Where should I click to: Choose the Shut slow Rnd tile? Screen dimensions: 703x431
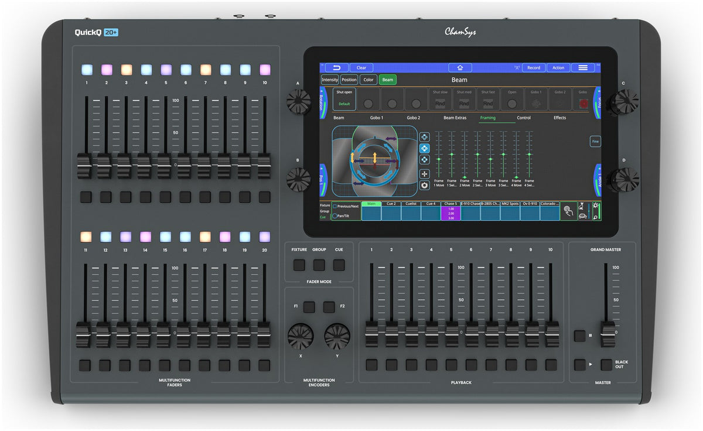[440, 99]
